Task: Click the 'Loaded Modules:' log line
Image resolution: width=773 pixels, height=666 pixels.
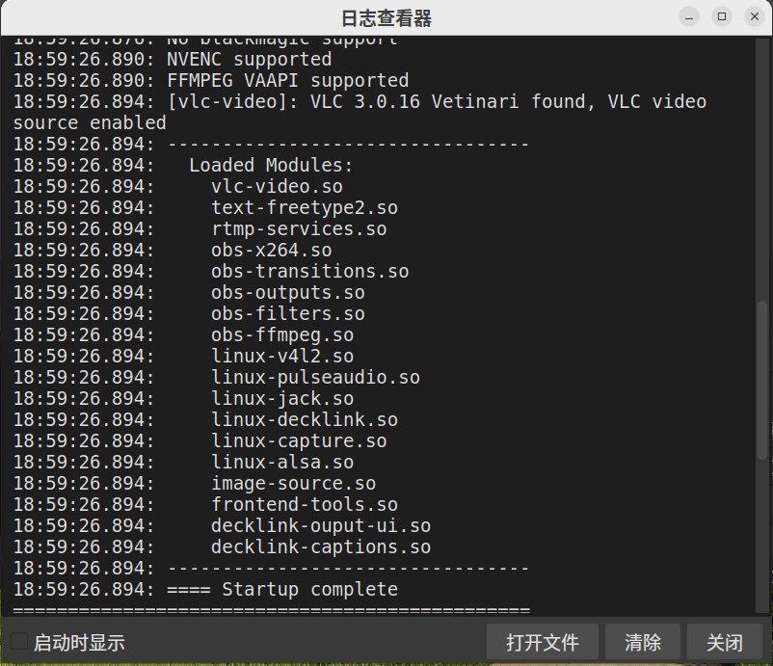Action: pyautogui.click(x=183, y=166)
